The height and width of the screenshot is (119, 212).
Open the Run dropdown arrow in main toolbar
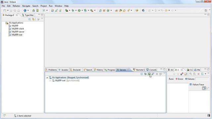pos(82,10)
